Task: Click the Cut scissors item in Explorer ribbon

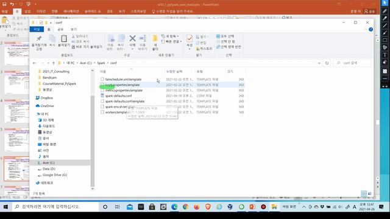Action: pos(80,36)
